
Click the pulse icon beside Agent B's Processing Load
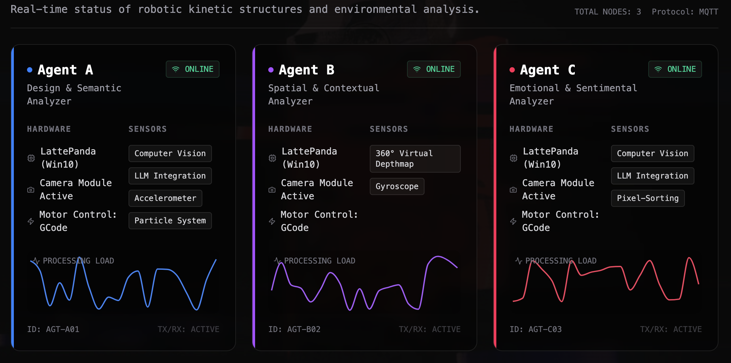coord(277,261)
